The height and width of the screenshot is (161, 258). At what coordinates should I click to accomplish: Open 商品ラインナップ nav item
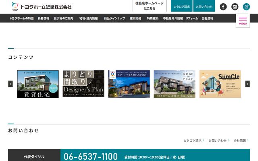pyautogui.click(x=114, y=19)
